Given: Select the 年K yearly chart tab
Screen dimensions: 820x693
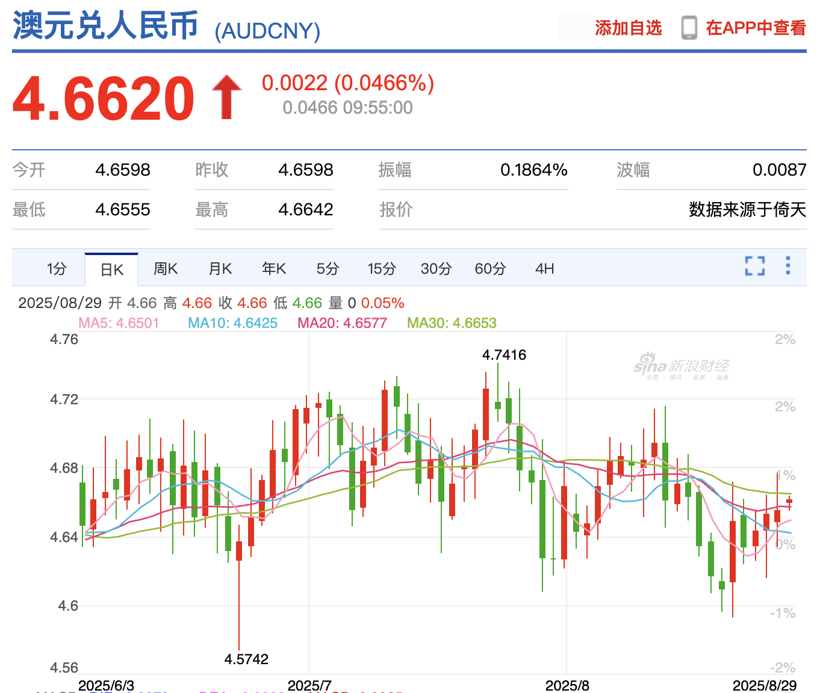Looking at the screenshot, I should [x=274, y=268].
